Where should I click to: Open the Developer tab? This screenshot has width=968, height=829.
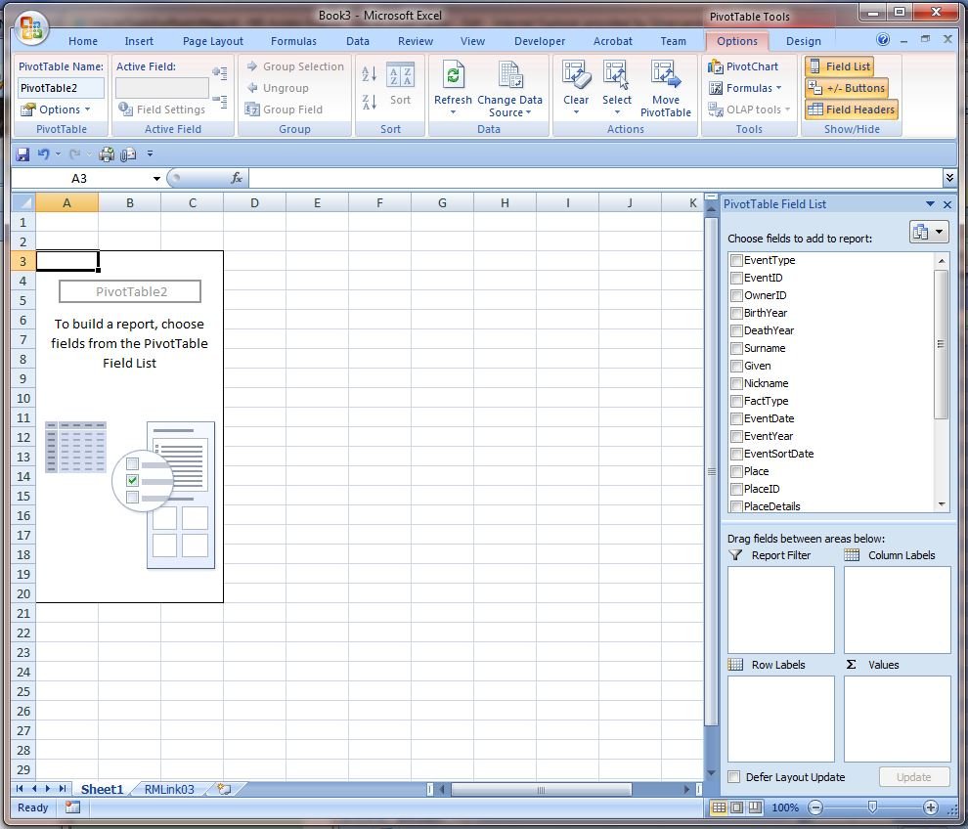coord(540,41)
